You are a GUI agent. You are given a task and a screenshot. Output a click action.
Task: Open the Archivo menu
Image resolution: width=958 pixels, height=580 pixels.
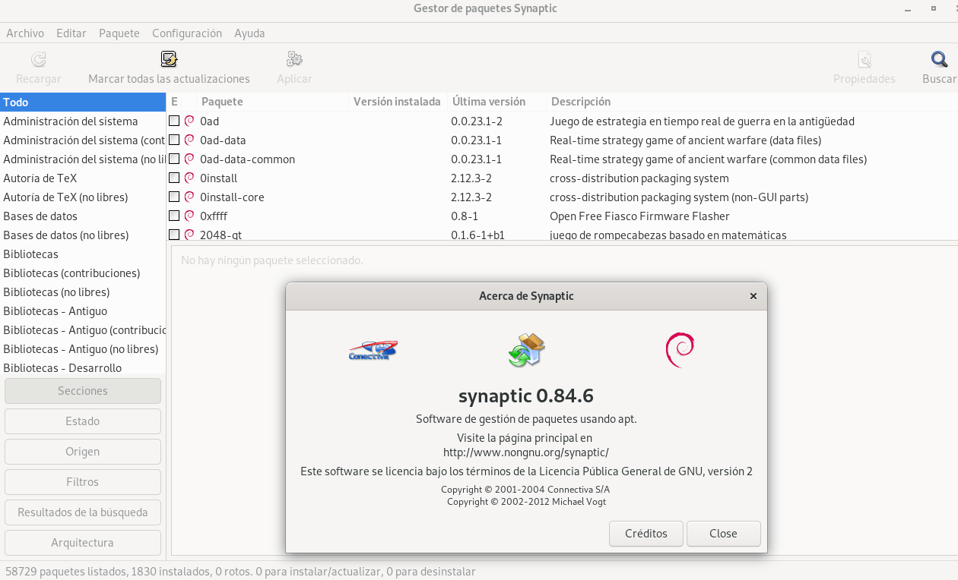tap(25, 33)
